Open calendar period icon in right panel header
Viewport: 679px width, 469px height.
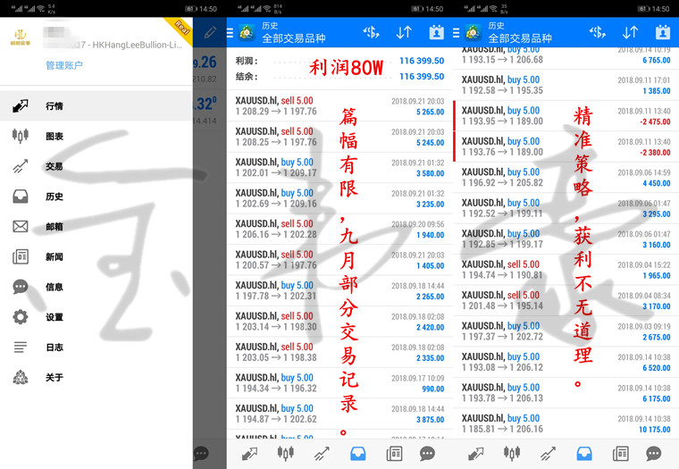[x=663, y=33]
